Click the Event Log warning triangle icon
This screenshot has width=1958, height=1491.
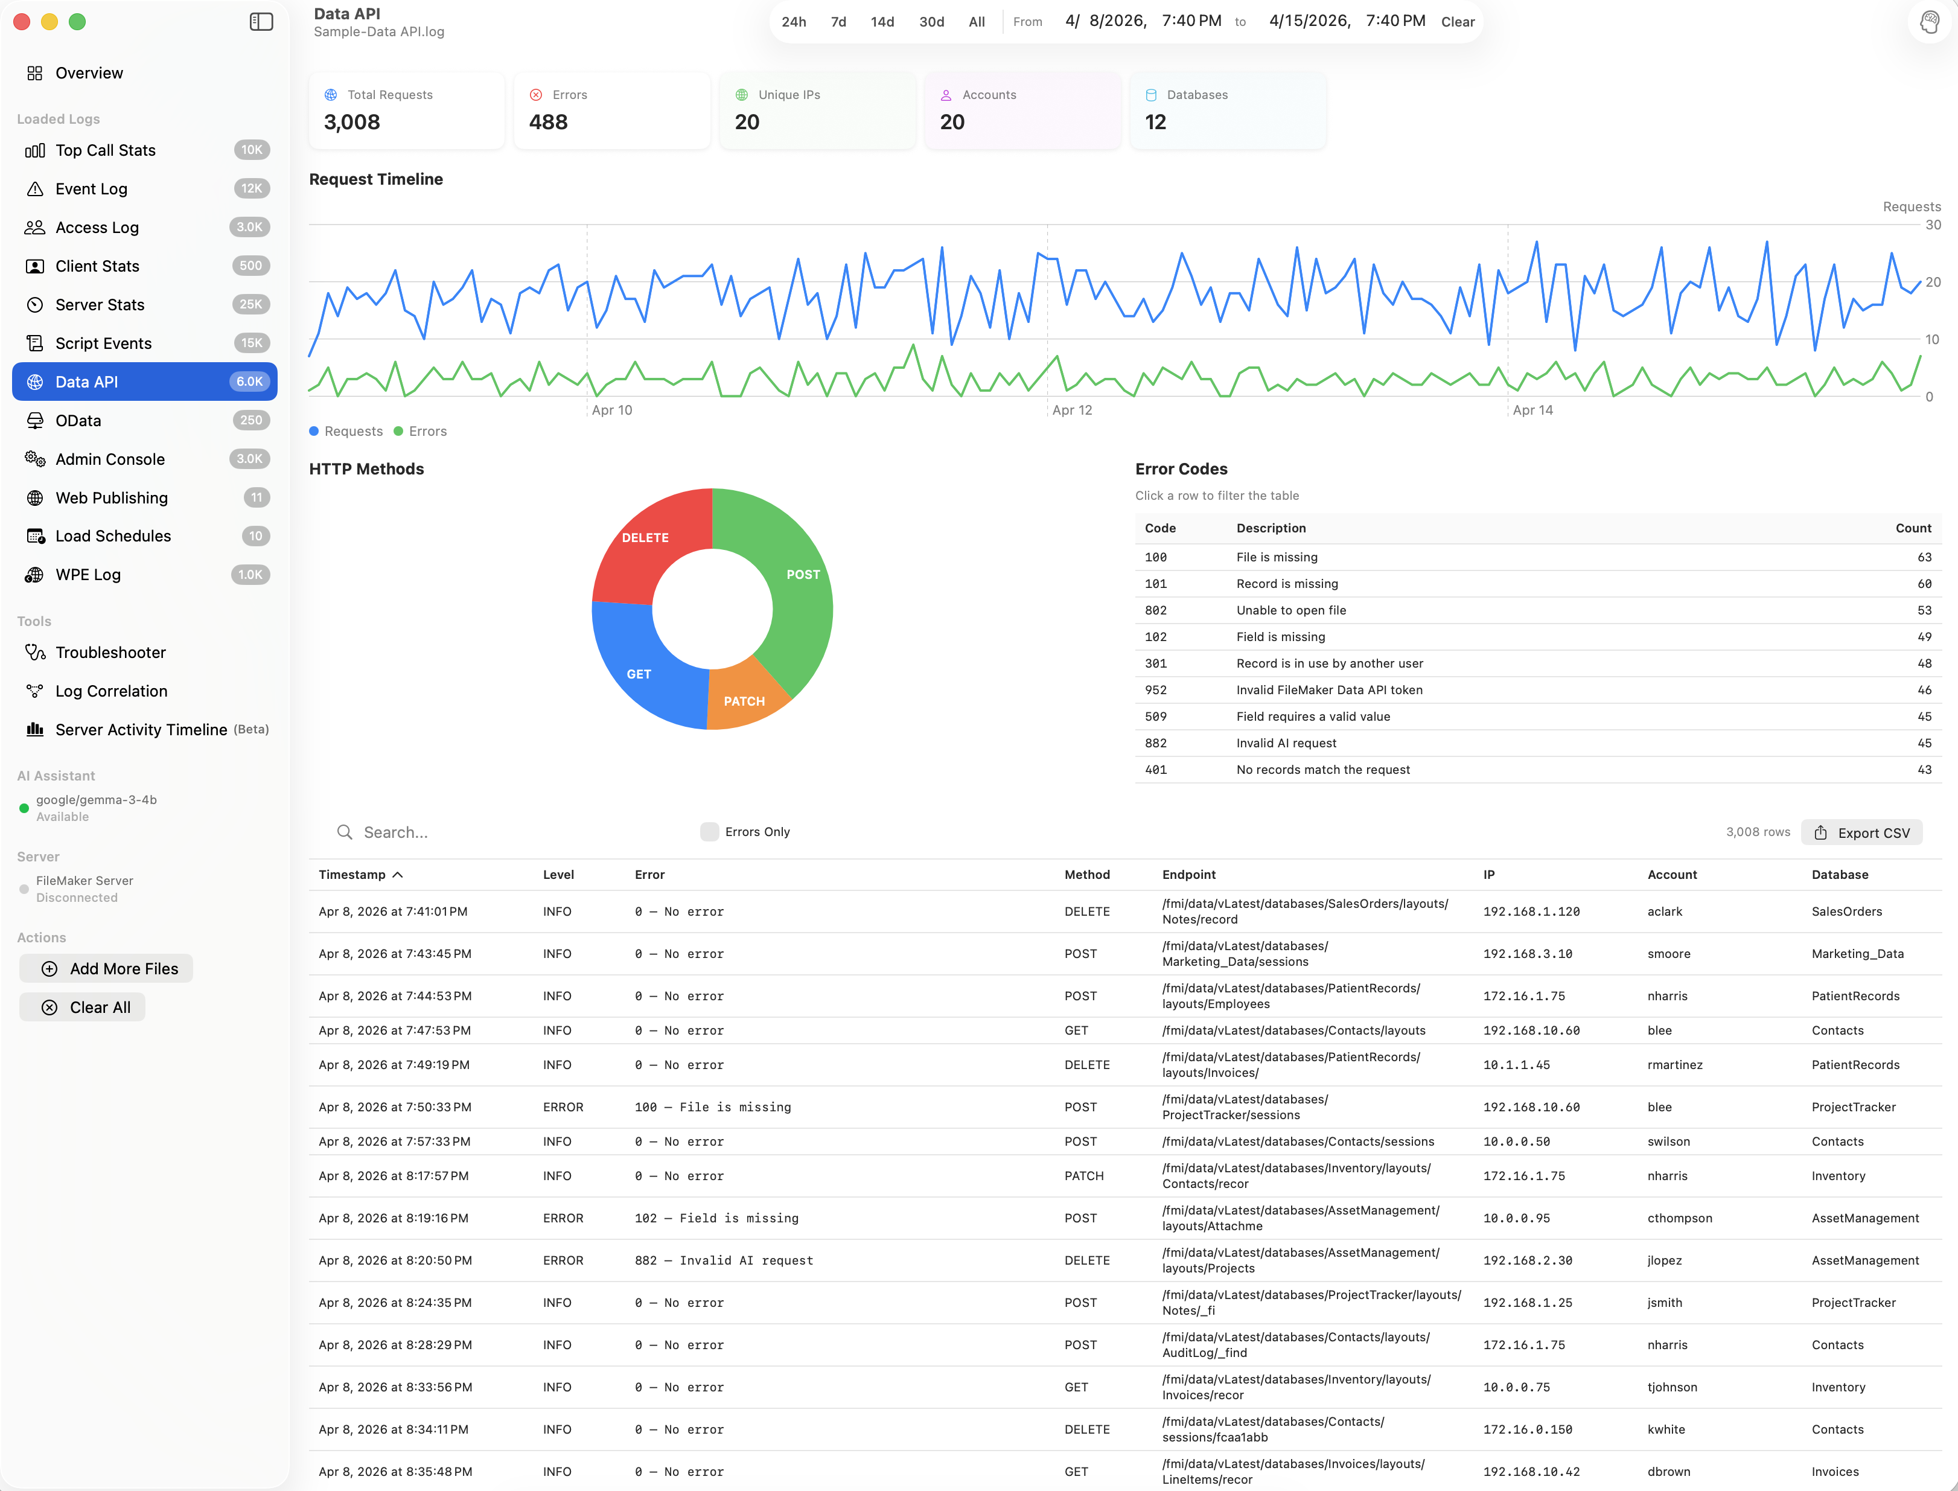coord(34,189)
